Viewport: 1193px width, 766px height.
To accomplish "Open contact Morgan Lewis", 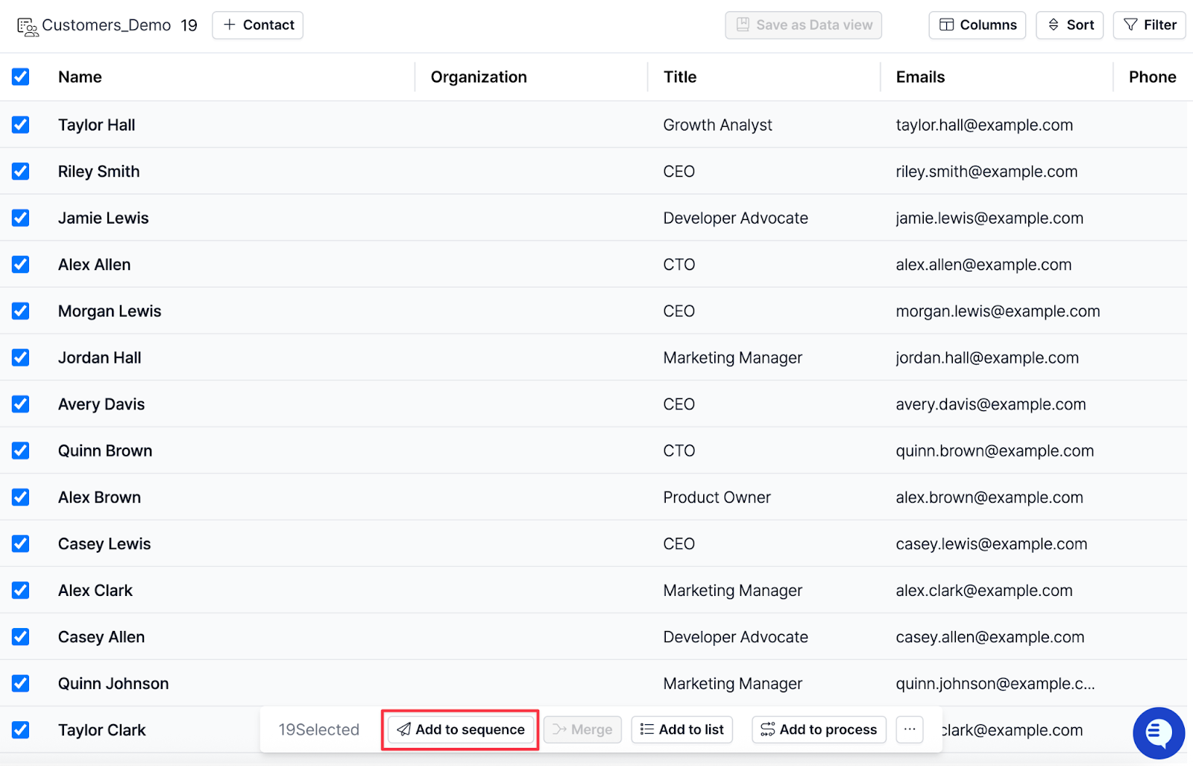I will tap(110, 311).
